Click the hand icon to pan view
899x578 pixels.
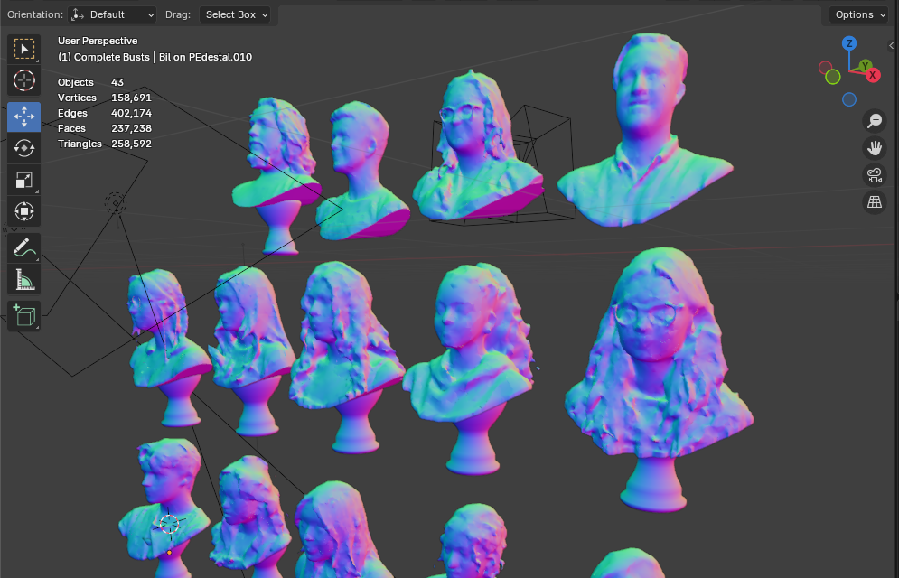tap(874, 147)
